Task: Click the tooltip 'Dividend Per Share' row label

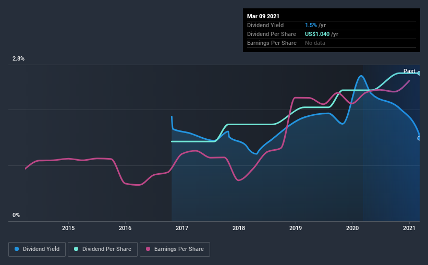Action: pyautogui.click(x=271, y=34)
